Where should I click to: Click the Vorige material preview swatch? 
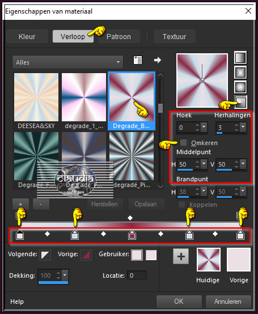239,260
